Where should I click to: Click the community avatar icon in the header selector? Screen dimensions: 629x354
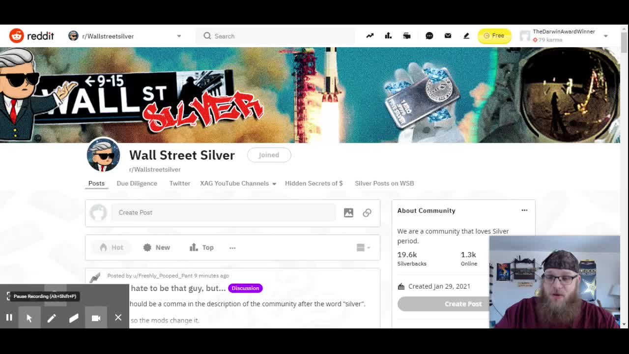coord(73,36)
